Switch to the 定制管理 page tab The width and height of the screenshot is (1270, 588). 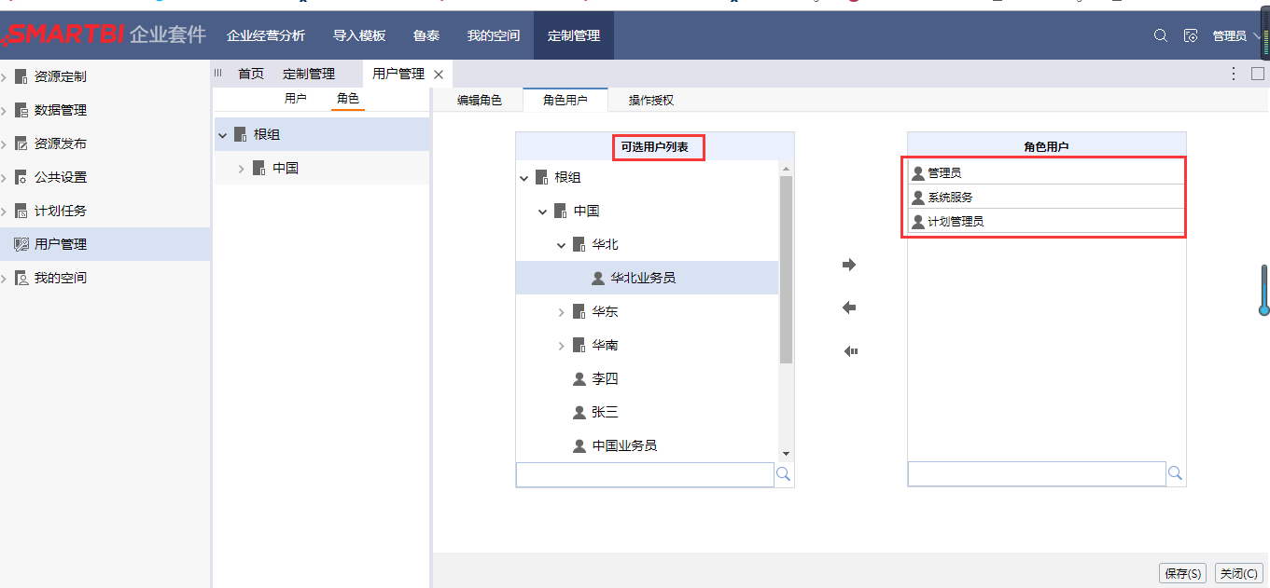pos(309,74)
